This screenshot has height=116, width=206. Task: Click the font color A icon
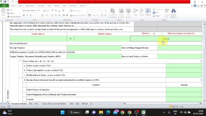click(47, 15)
